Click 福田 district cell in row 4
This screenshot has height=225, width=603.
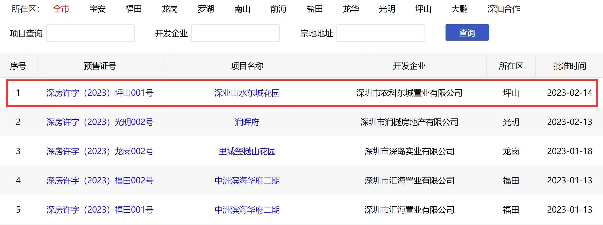pyautogui.click(x=511, y=181)
